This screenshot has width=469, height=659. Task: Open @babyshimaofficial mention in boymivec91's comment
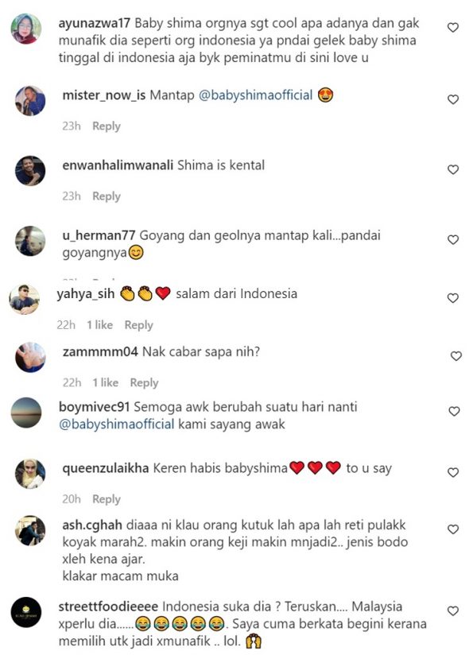click(116, 424)
